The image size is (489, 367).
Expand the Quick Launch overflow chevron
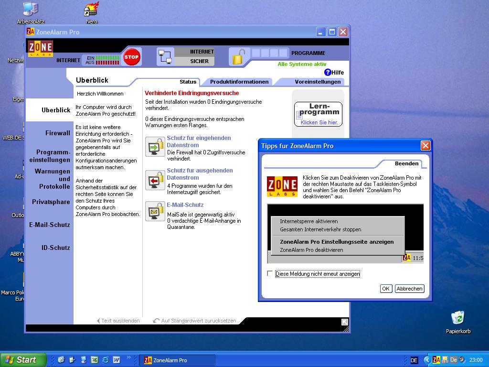click(x=128, y=357)
